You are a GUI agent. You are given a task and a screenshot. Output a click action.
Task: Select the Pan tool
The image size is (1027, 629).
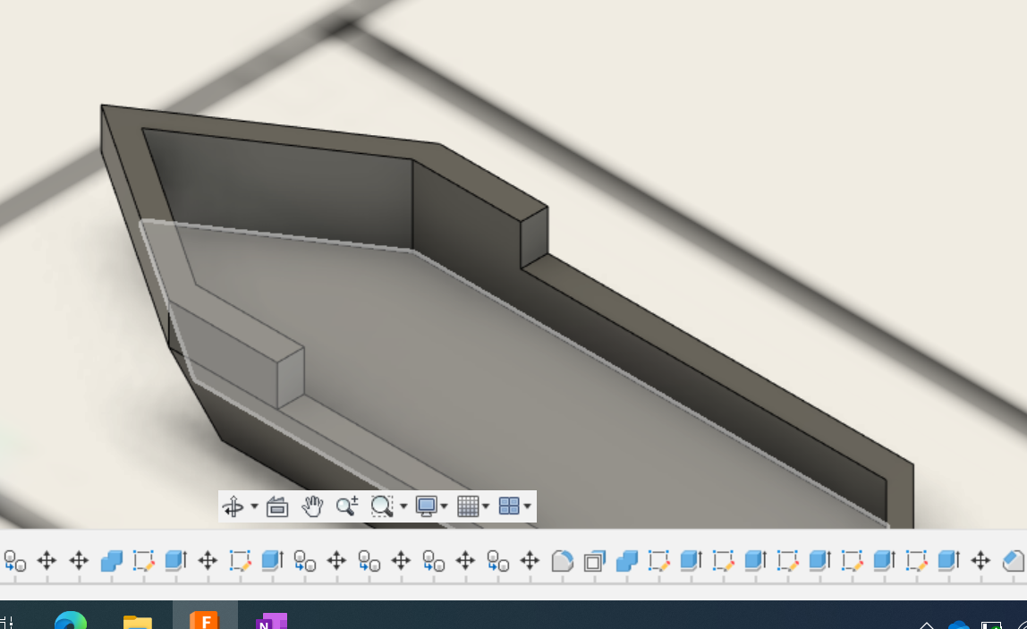click(x=312, y=506)
